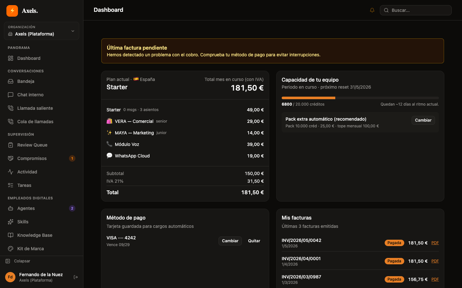Open the PDF link for invoice INV/2026/05/0042
Image resolution: width=462 pixels, height=288 pixels.
[435, 243]
